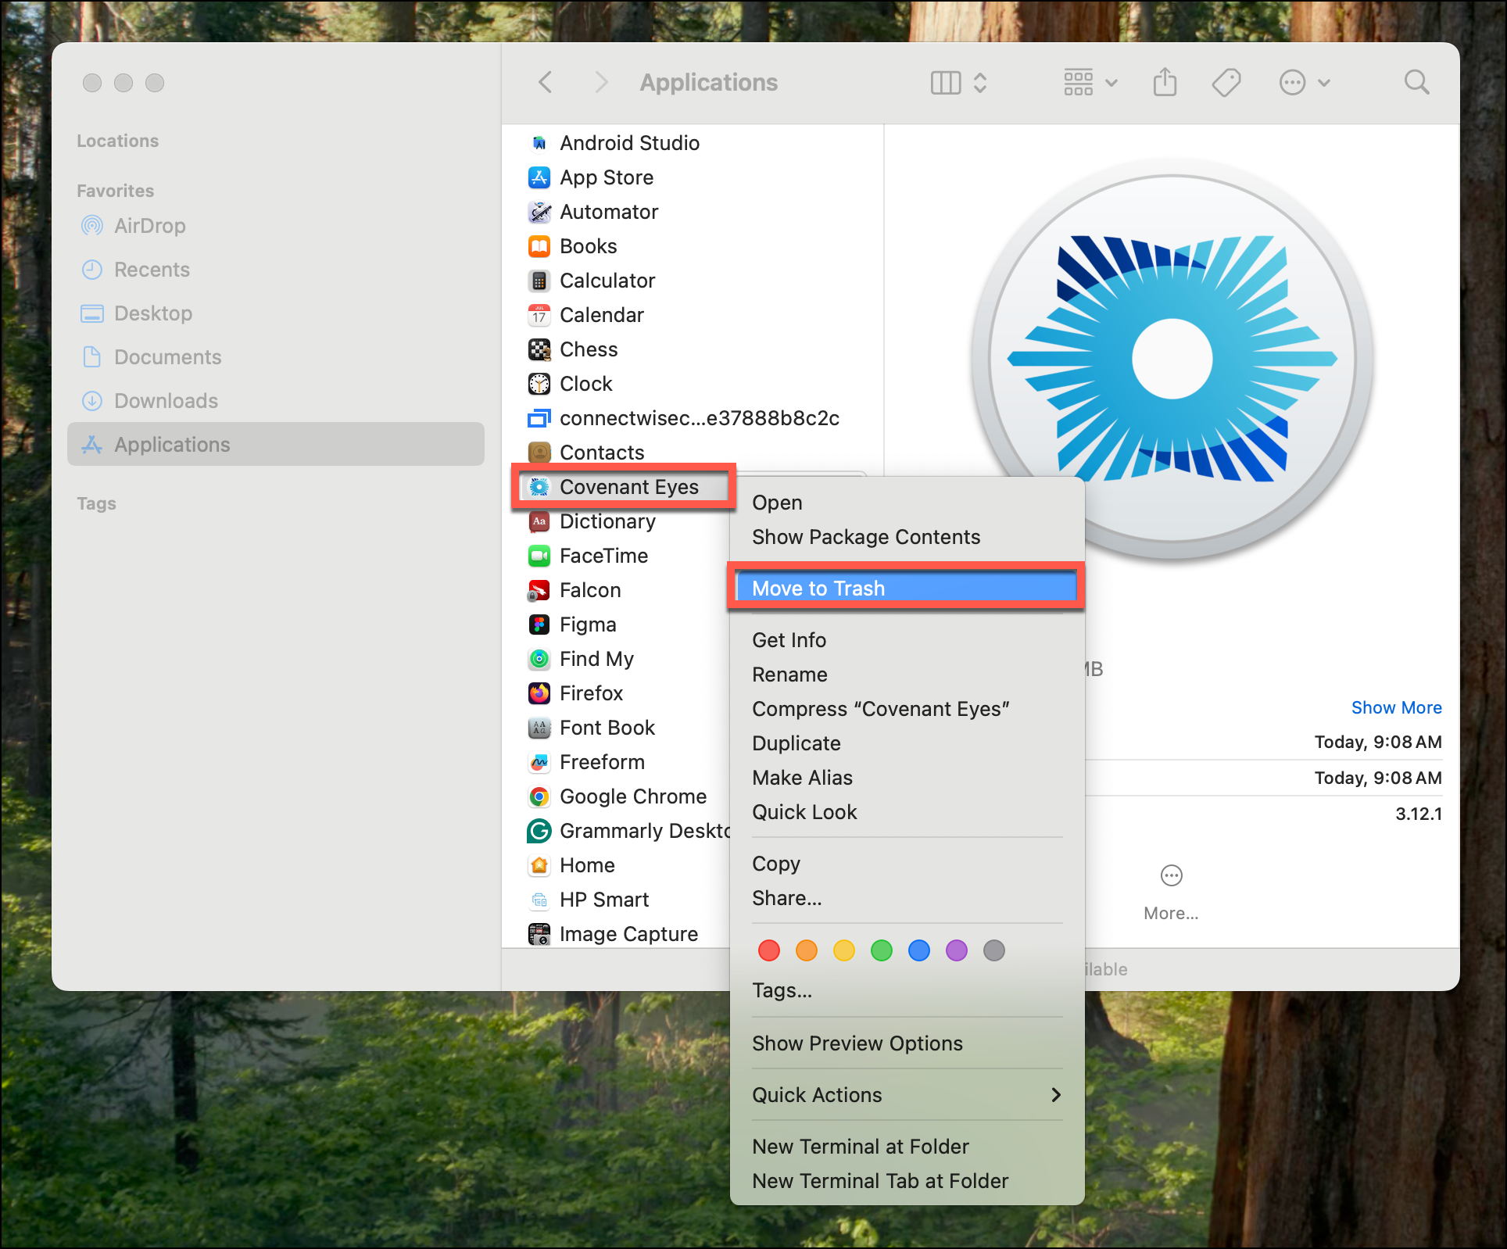The height and width of the screenshot is (1249, 1507).
Task: Select the Image Capture row
Action: click(x=622, y=934)
